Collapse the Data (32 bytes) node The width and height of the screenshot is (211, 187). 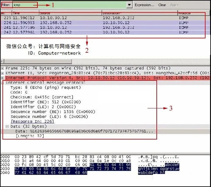pyautogui.click(x=7, y=127)
